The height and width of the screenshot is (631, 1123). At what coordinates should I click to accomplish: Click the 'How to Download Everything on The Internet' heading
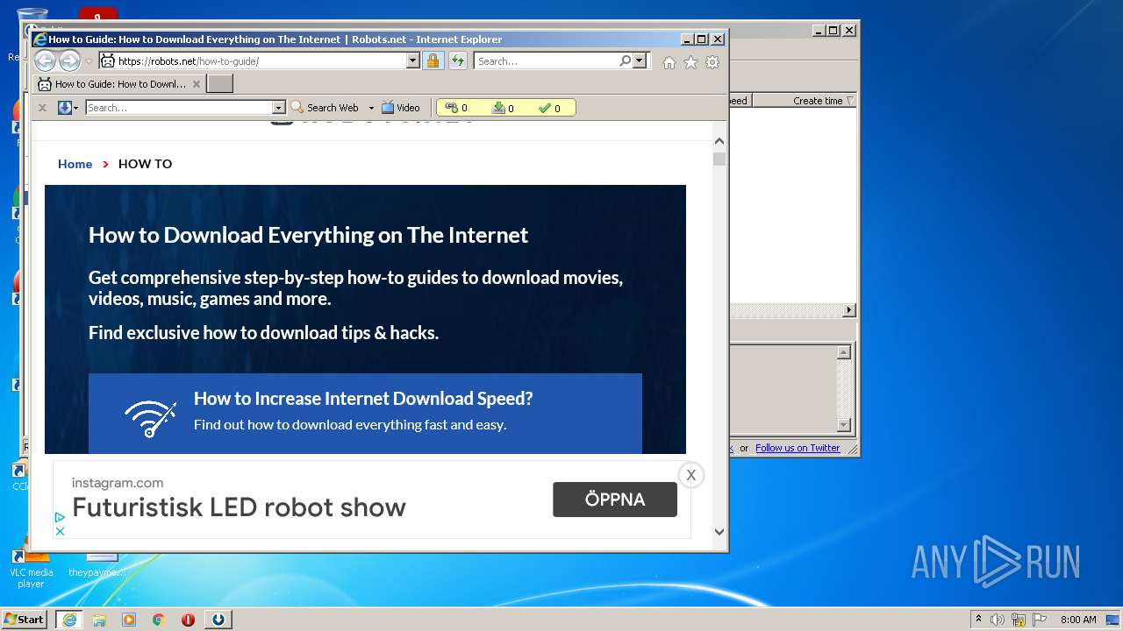point(308,235)
